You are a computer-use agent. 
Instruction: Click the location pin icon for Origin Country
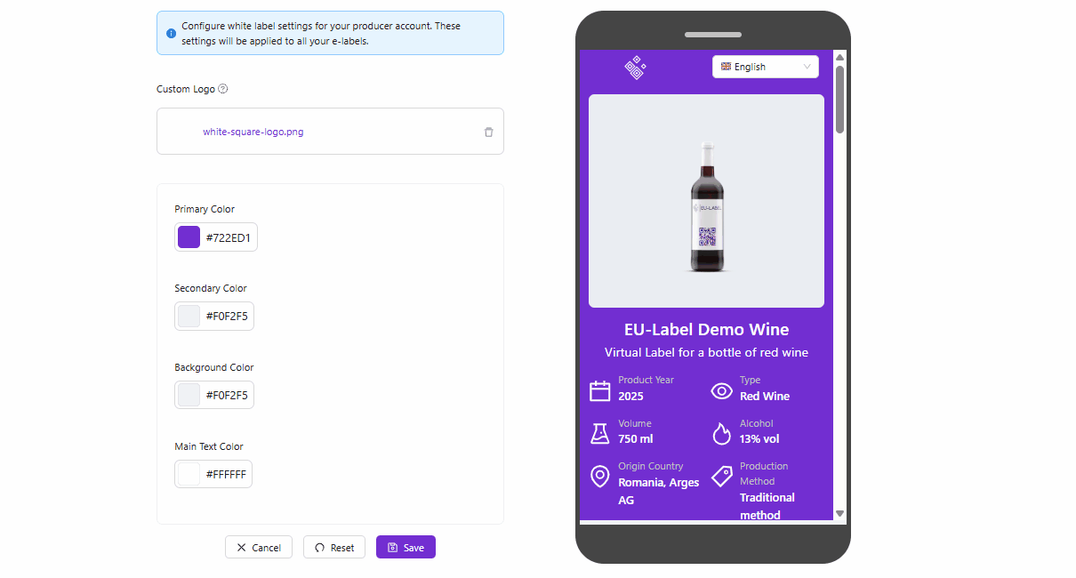[602, 476]
